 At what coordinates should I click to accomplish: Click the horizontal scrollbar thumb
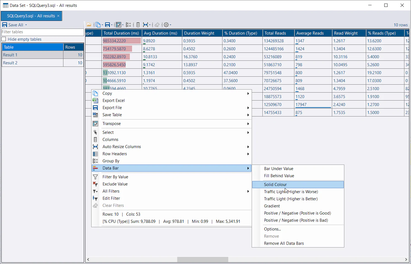coord(203,259)
